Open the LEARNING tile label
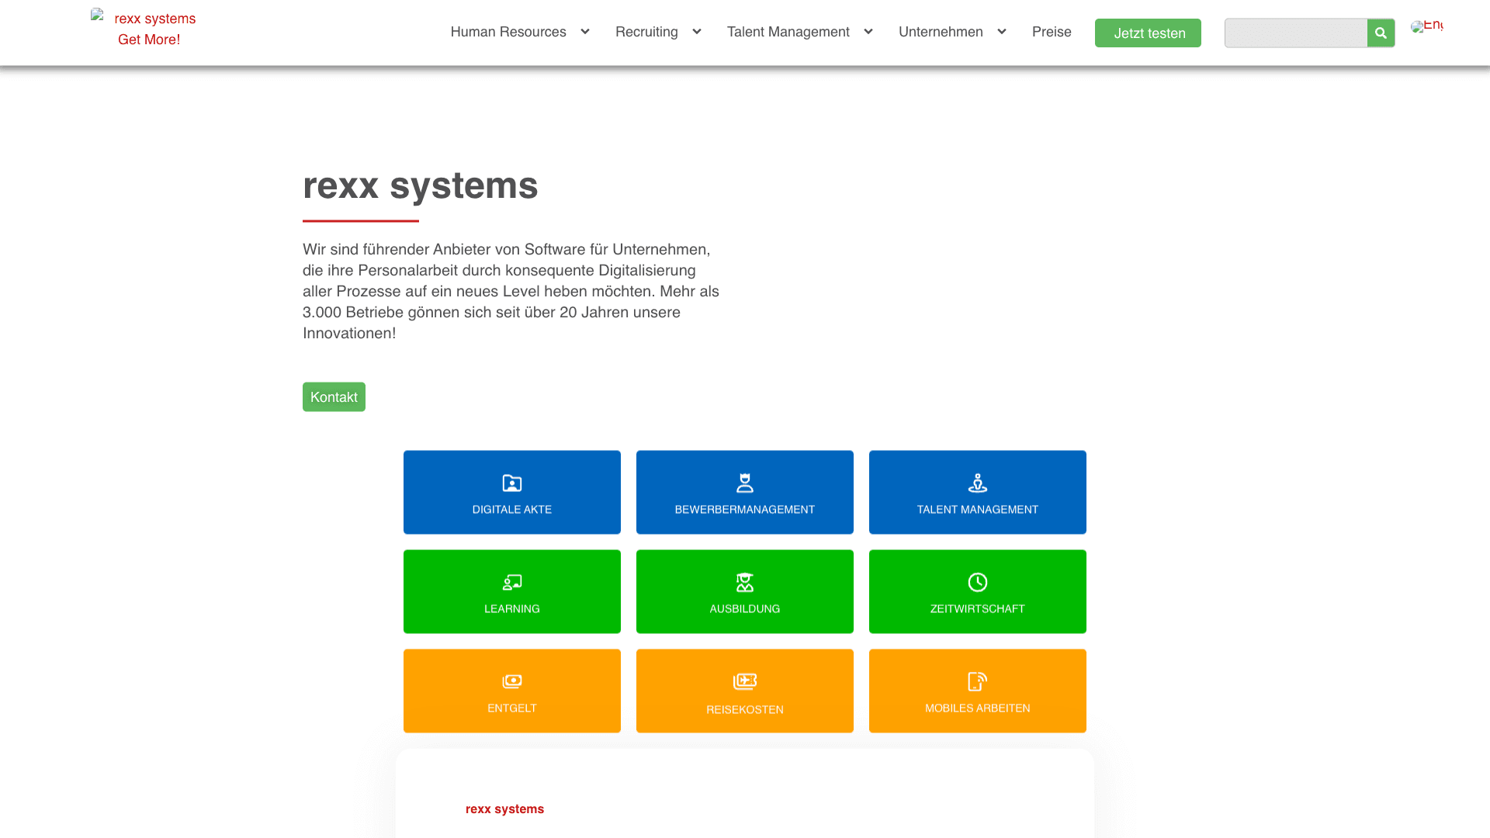The height and width of the screenshot is (838, 1490). [x=512, y=609]
